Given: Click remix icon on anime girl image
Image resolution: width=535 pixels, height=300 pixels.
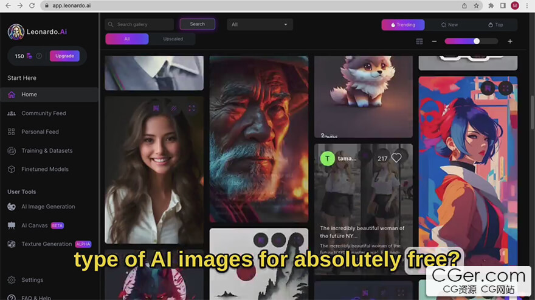Looking at the screenshot, I should [x=488, y=88].
